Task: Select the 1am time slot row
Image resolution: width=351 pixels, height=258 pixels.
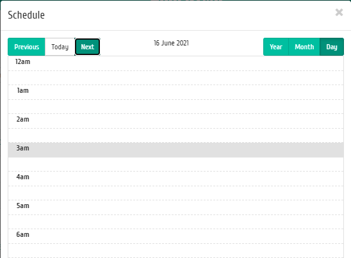Action: click(175, 92)
